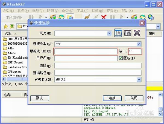Click the 名称 column header in file list

pyautogui.click(x=15, y=34)
